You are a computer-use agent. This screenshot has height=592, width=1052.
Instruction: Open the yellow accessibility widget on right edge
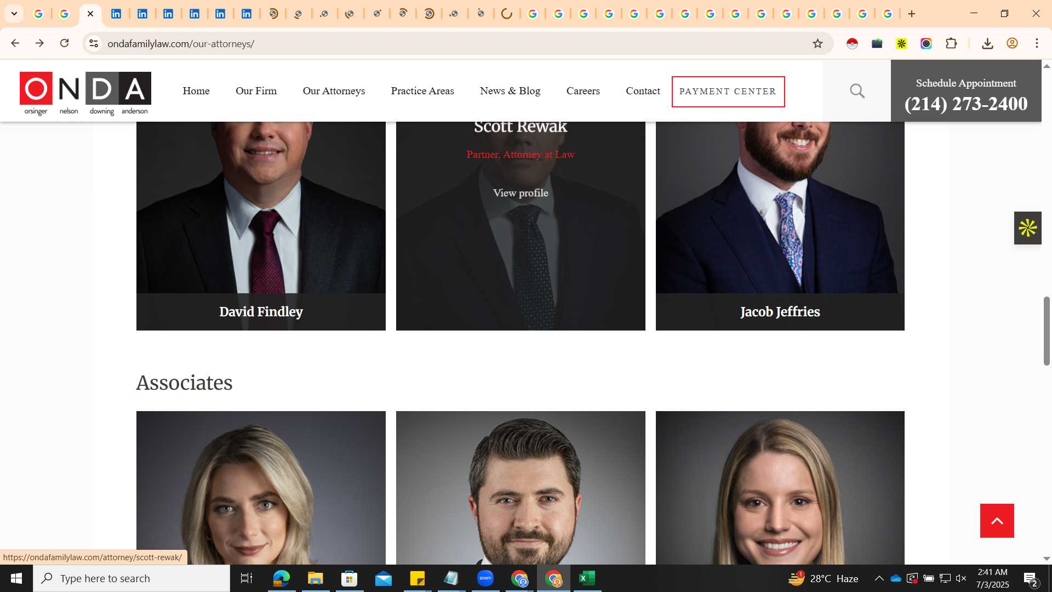[1027, 228]
